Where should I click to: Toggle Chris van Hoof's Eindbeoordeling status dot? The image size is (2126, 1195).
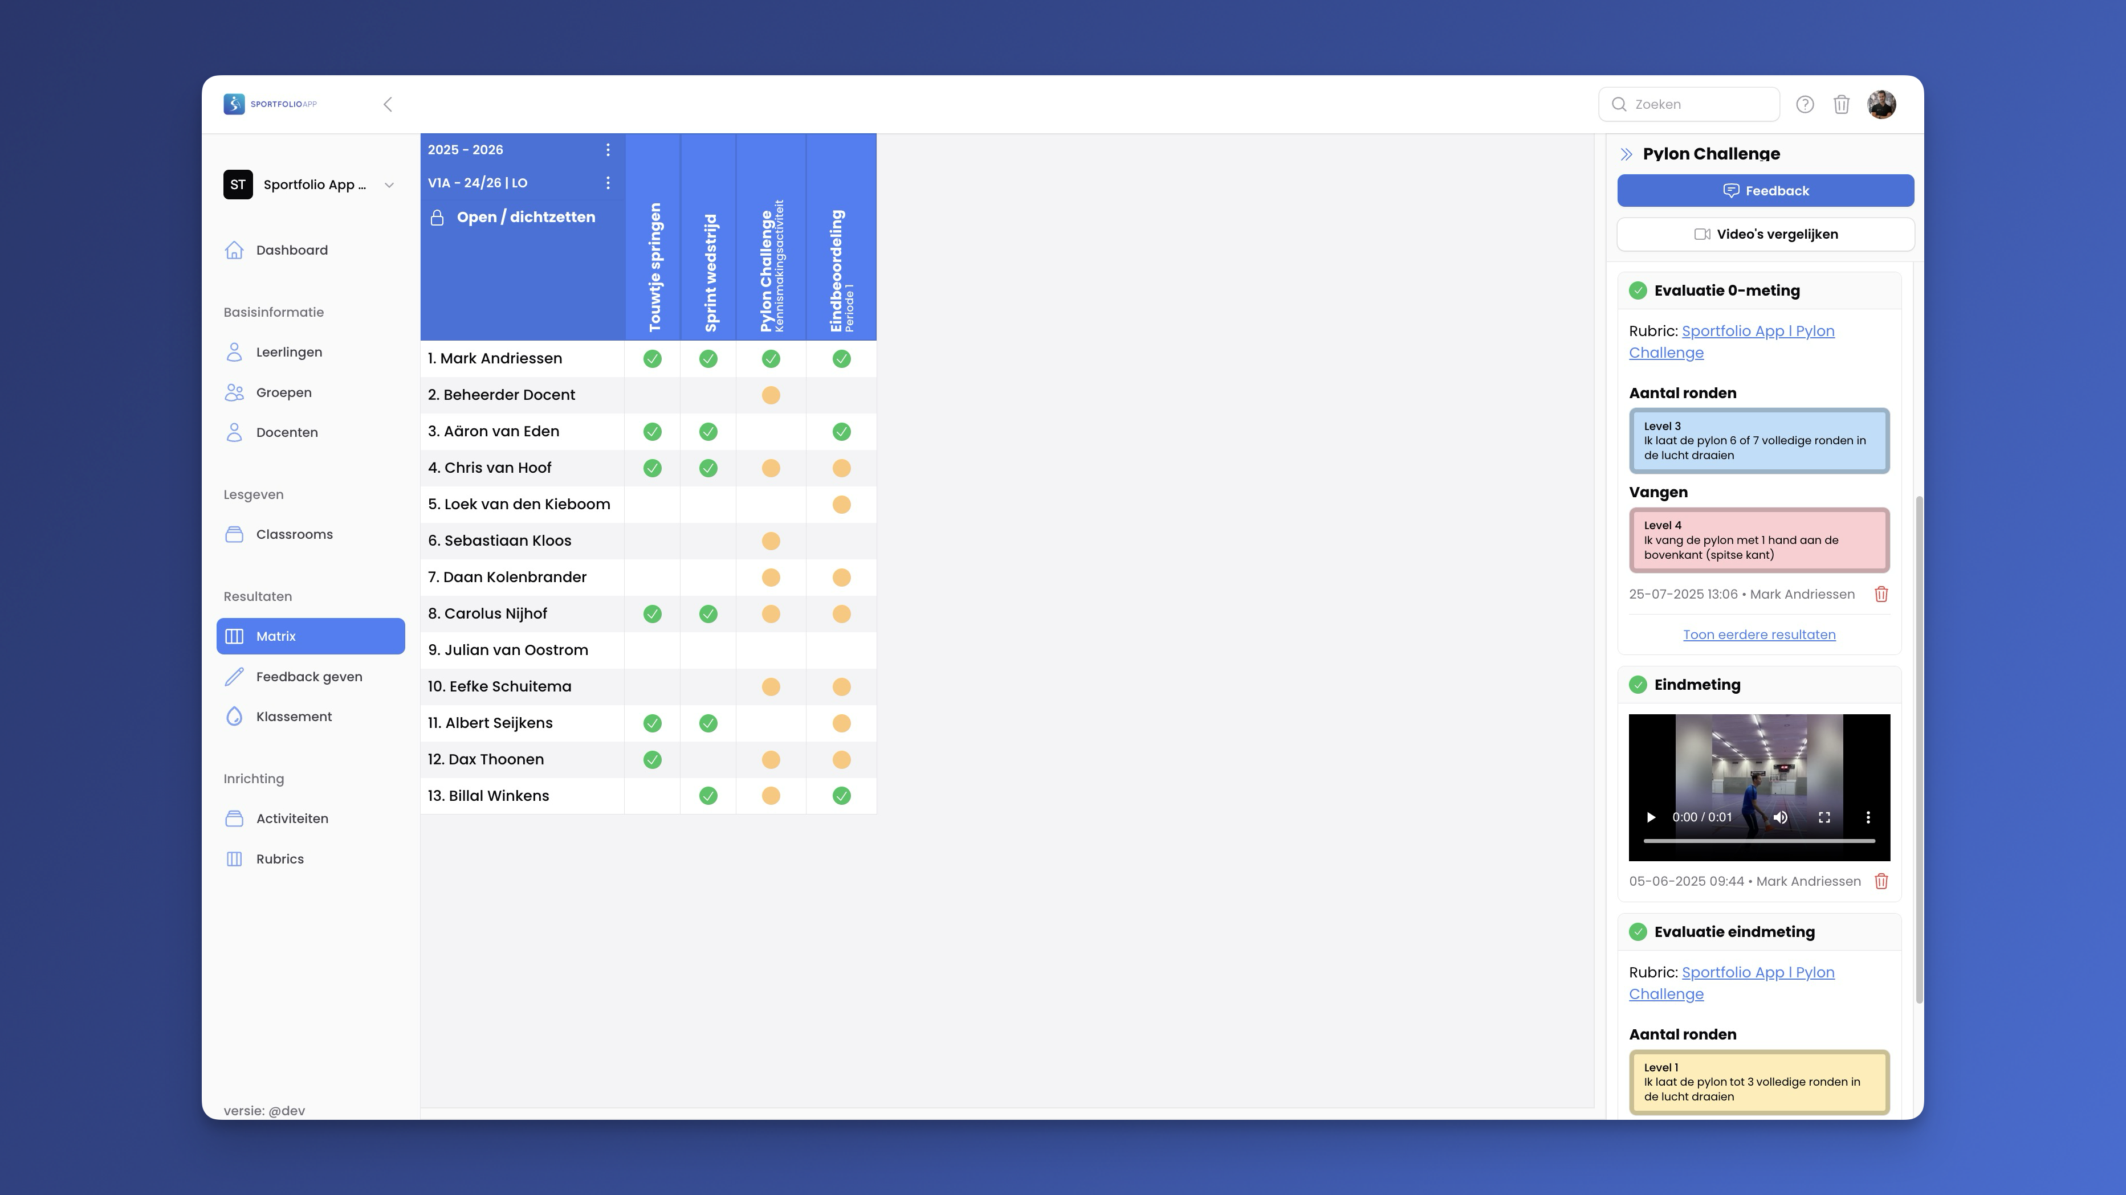coord(841,468)
